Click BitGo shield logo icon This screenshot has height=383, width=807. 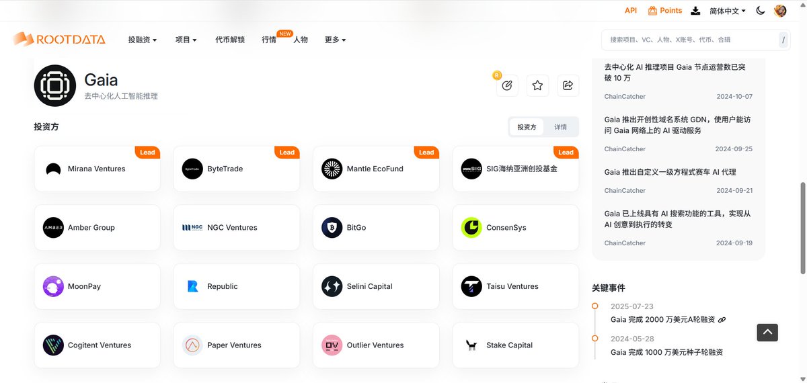[x=332, y=228]
